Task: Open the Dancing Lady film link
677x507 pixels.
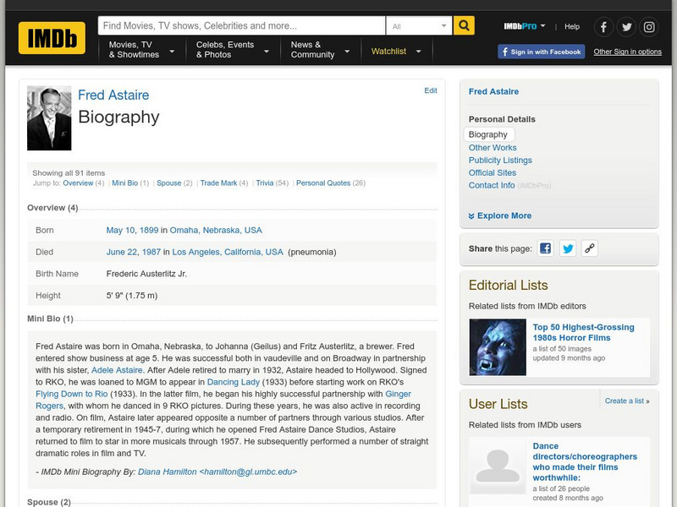Action: pyautogui.click(x=234, y=383)
